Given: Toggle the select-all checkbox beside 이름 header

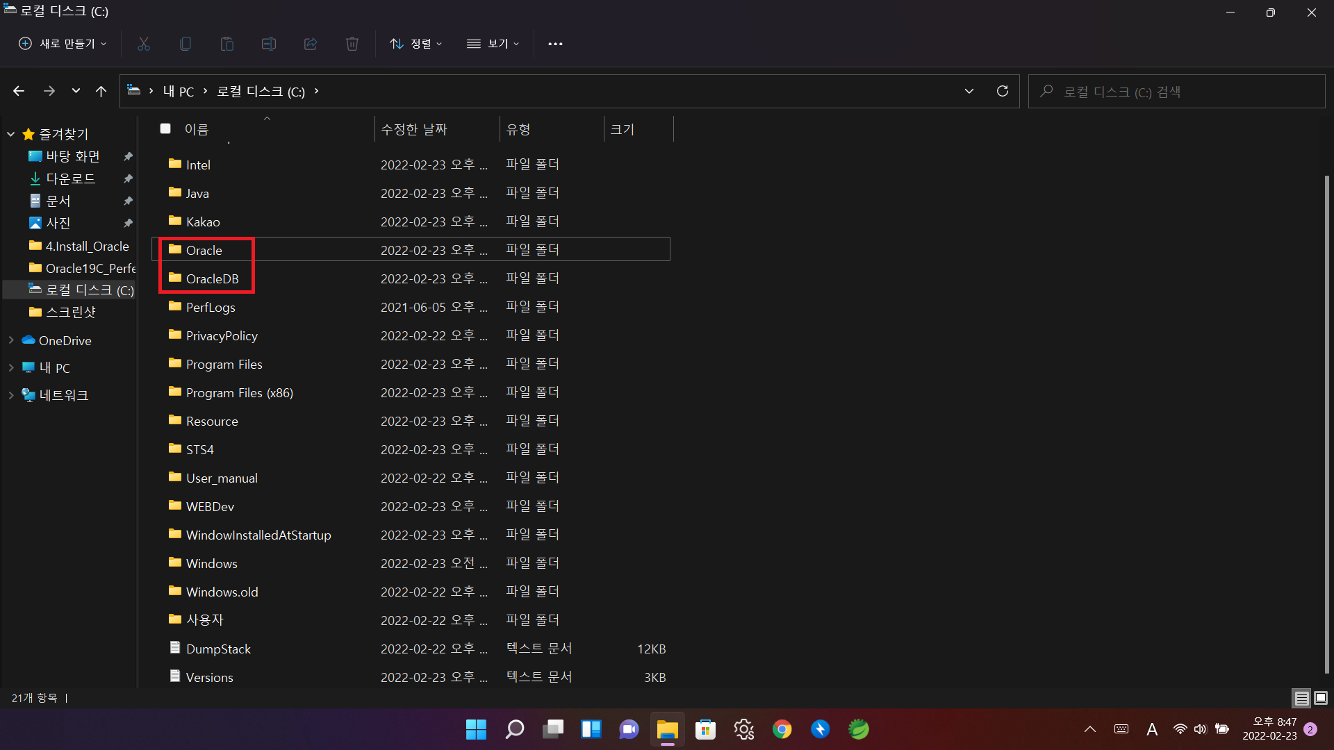Looking at the screenshot, I should 165,128.
